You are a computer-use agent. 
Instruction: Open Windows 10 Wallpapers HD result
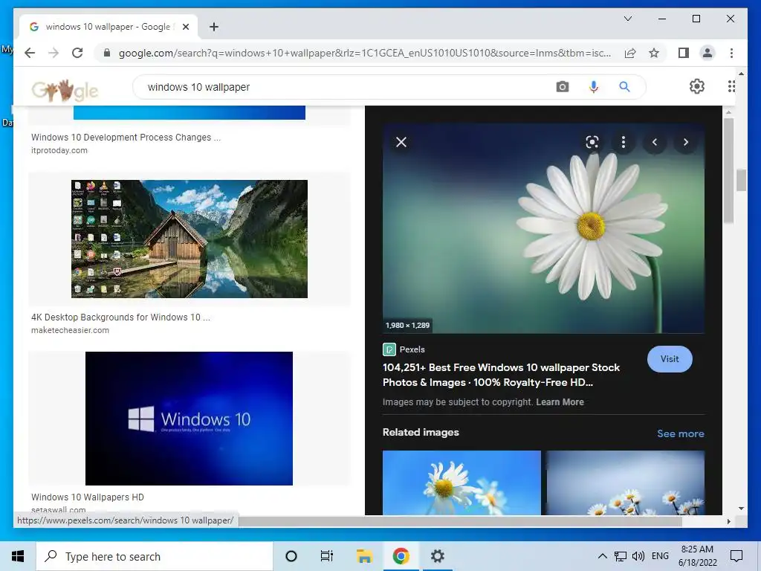point(88,497)
